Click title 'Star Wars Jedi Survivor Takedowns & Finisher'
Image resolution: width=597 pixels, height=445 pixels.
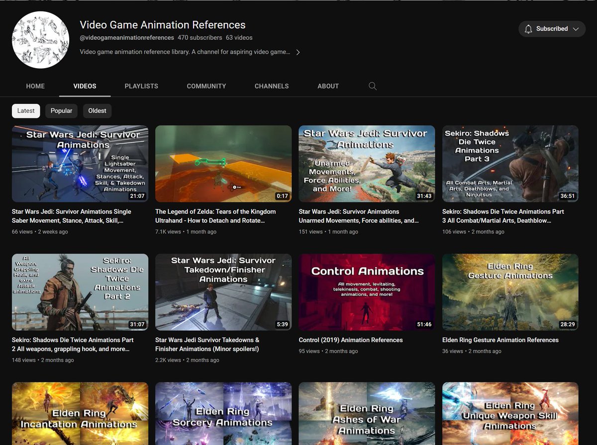click(x=207, y=345)
